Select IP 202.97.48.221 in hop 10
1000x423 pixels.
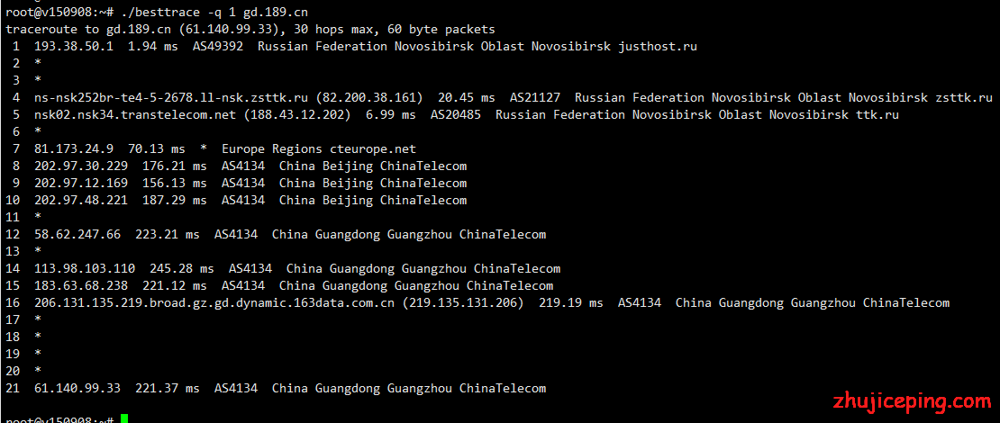81,200
